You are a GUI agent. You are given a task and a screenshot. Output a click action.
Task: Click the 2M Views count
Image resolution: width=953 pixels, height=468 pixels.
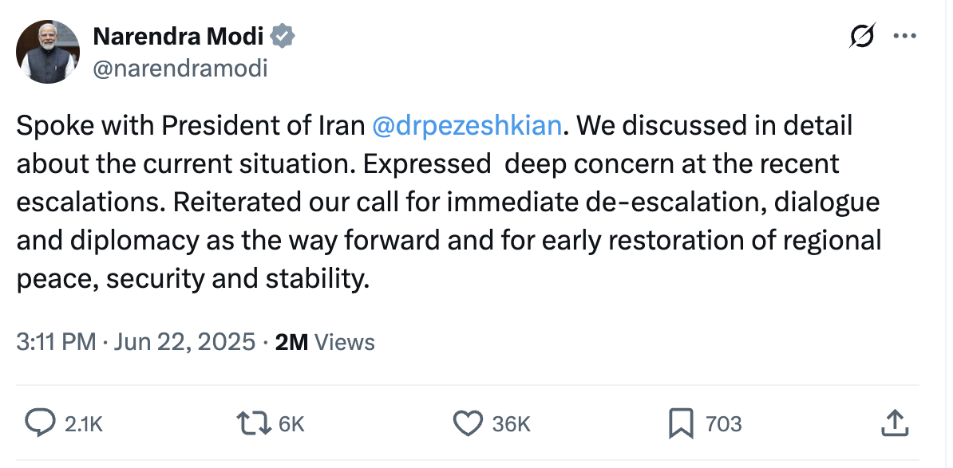point(324,342)
